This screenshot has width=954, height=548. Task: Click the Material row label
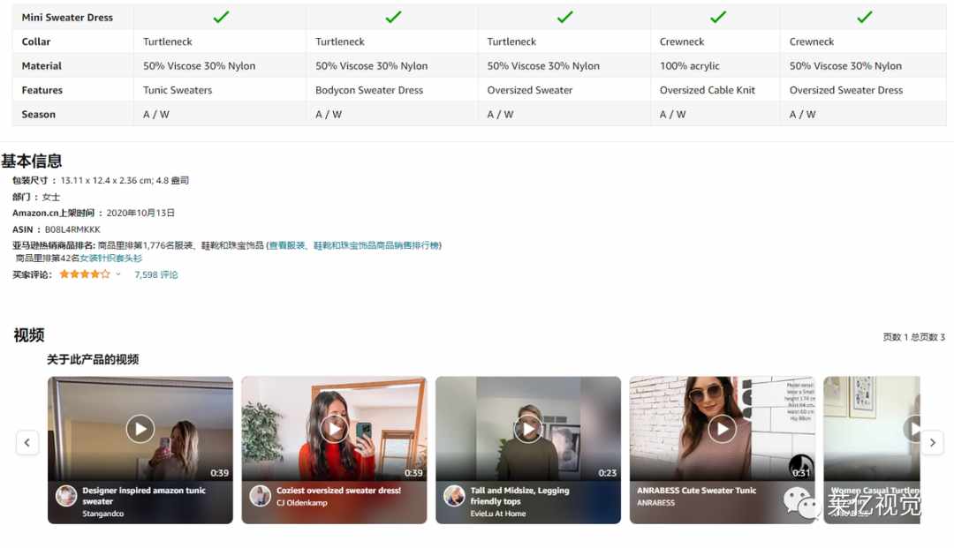pos(42,66)
